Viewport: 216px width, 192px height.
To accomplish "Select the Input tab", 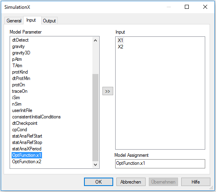I will 31,20.
